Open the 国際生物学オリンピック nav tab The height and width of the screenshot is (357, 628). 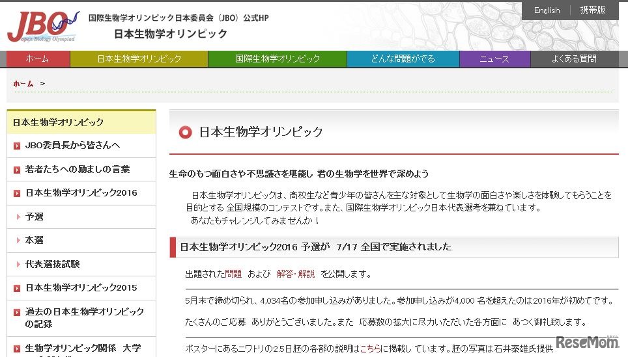point(277,59)
